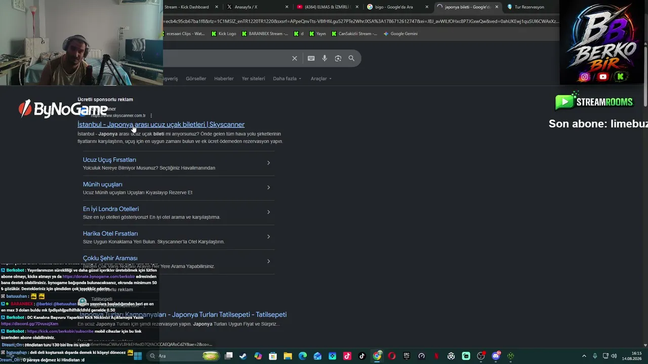Open Discord from the taskbar
648x364 pixels.
(496, 356)
